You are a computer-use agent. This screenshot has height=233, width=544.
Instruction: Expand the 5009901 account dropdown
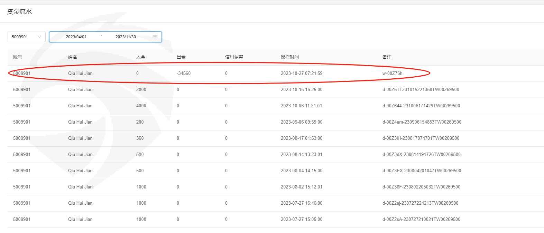(x=26, y=37)
